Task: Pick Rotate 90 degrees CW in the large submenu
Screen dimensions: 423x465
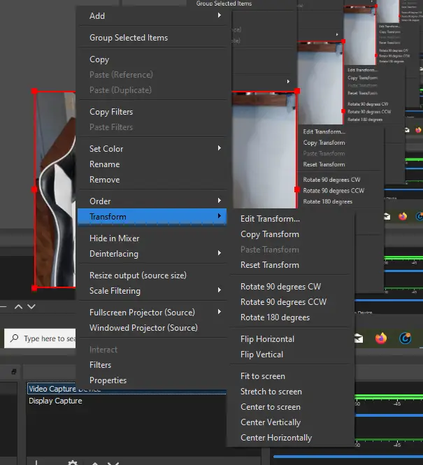Action: coord(290,287)
